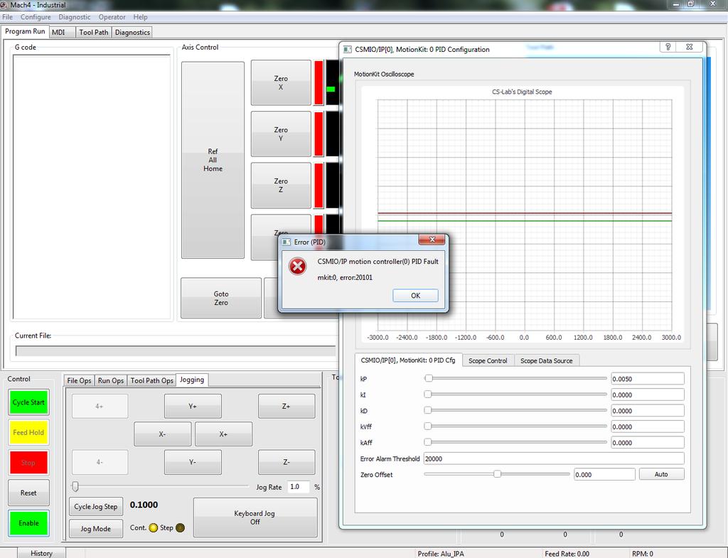
Task: Select the MotionKit: 0 PID Cfg tab
Action: (x=408, y=360)
